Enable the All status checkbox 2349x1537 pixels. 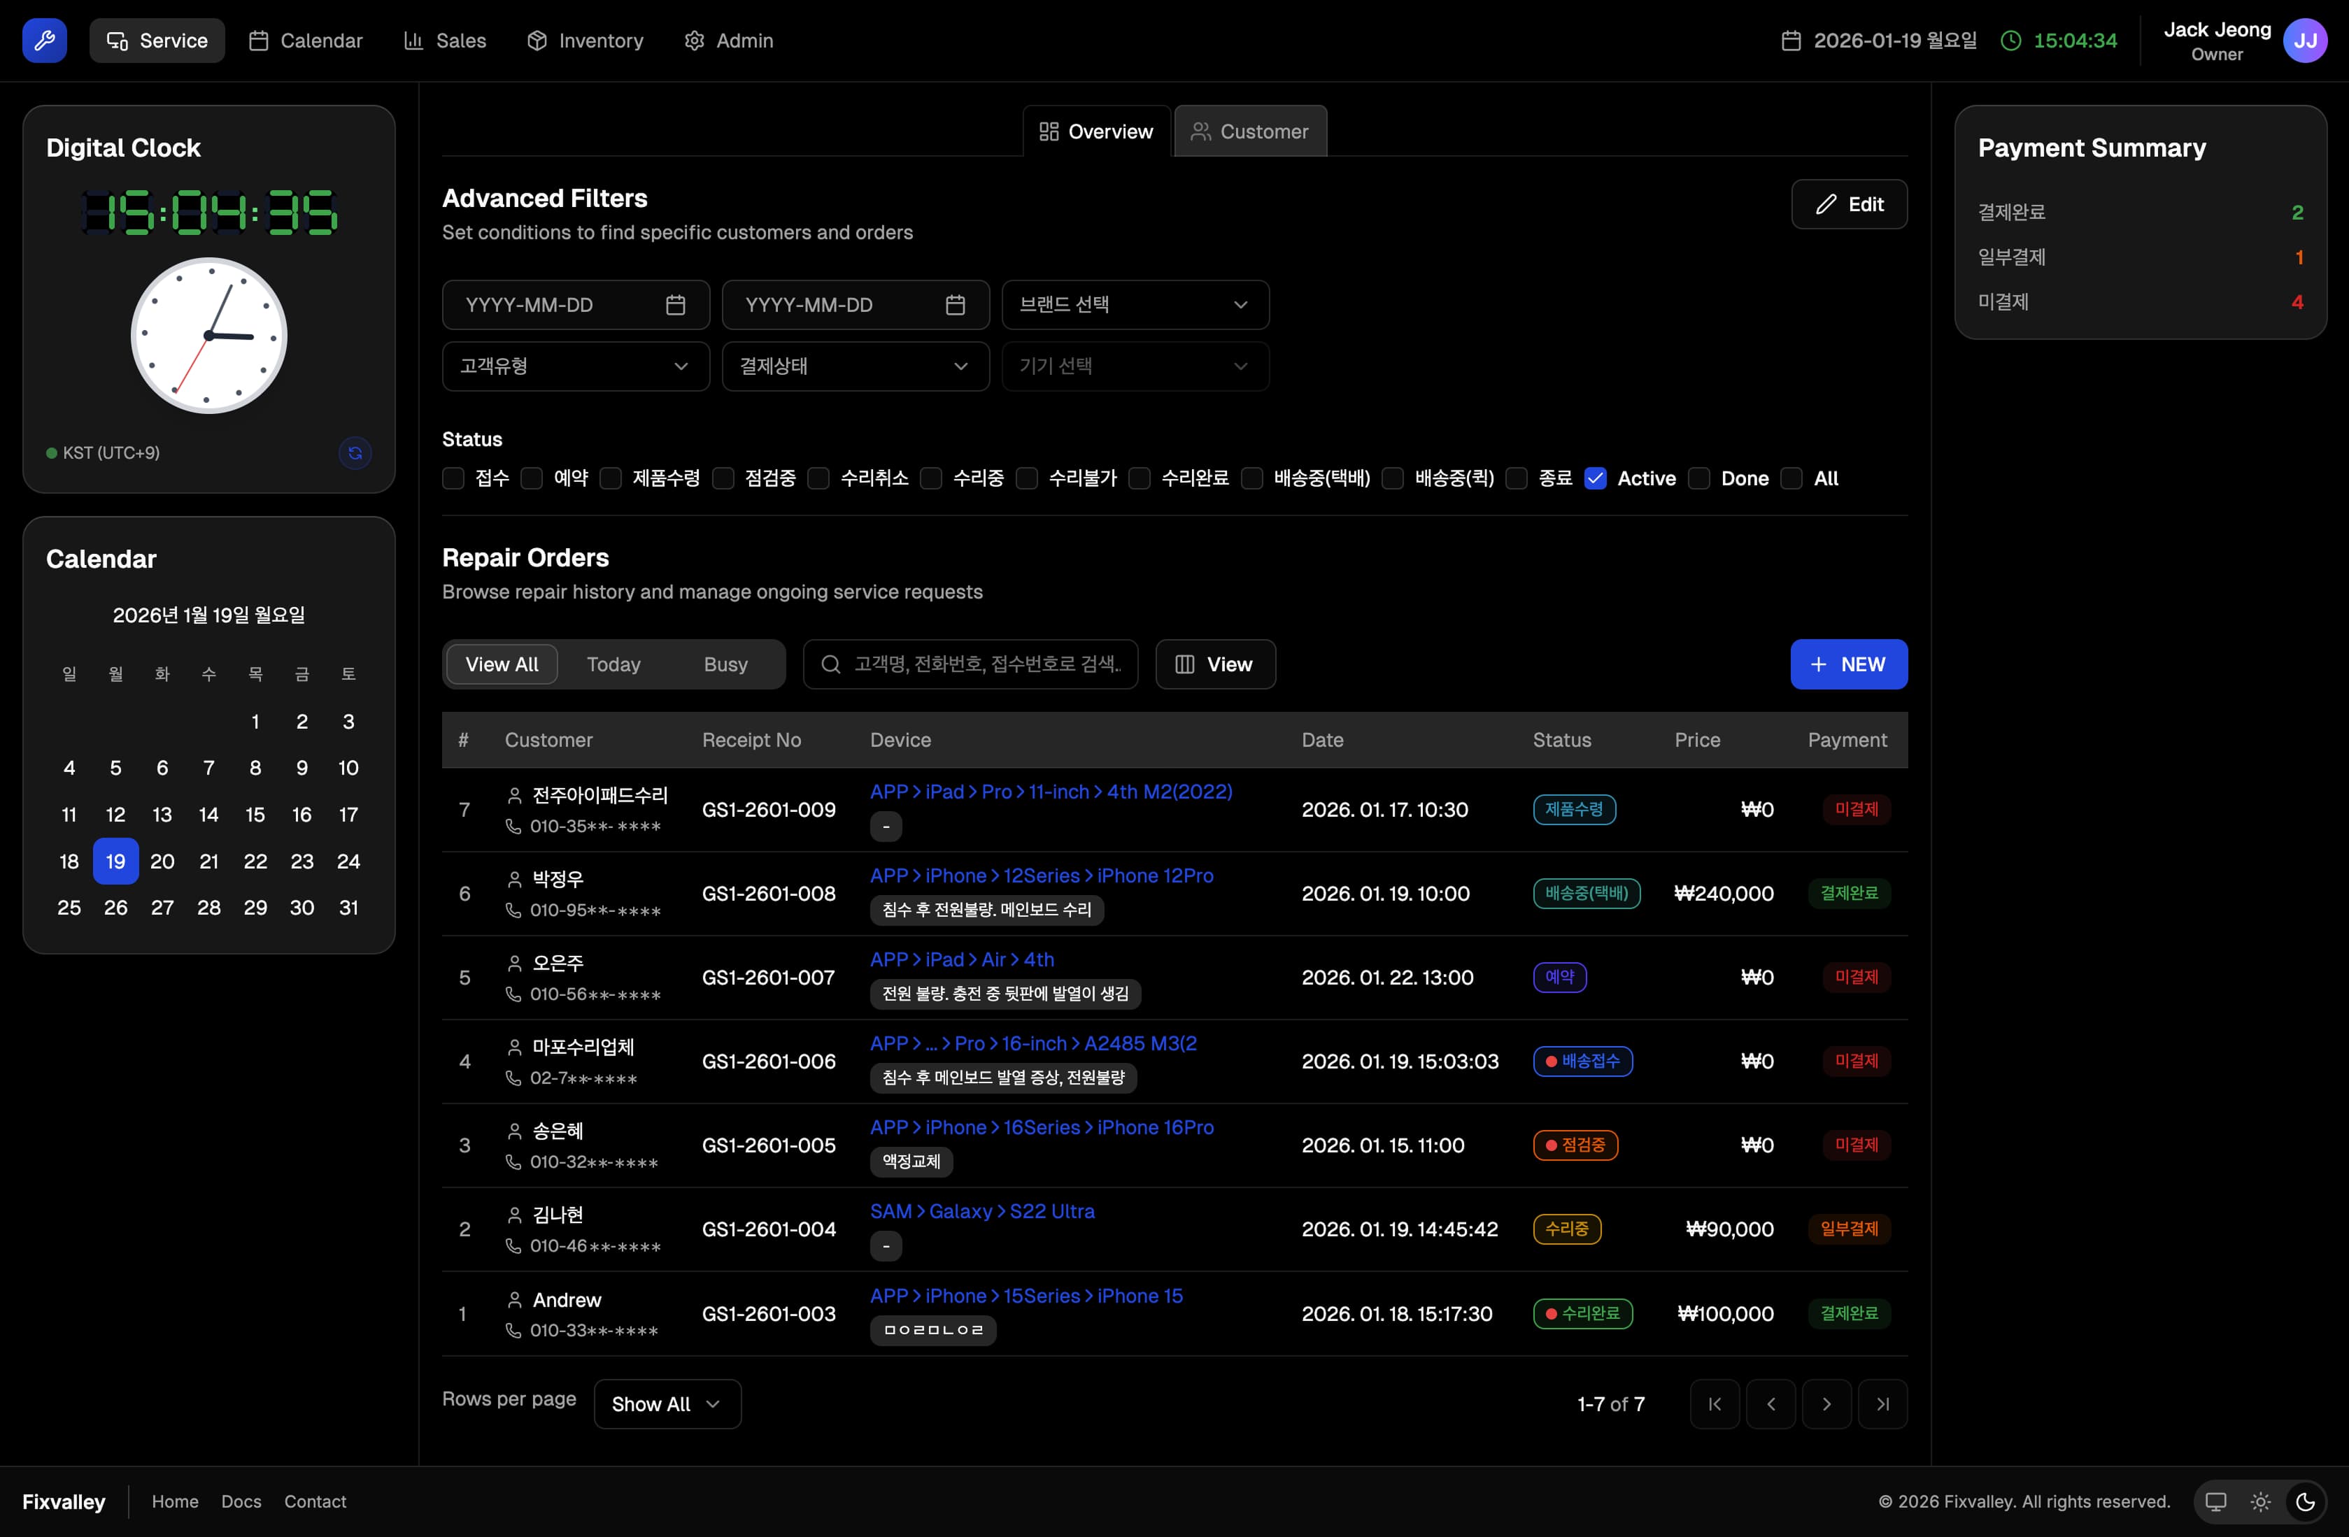[1791, 478]
